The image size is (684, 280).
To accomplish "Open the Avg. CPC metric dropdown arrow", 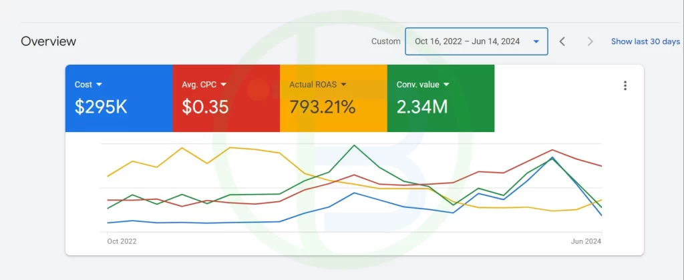I will (x=223, y=85).
